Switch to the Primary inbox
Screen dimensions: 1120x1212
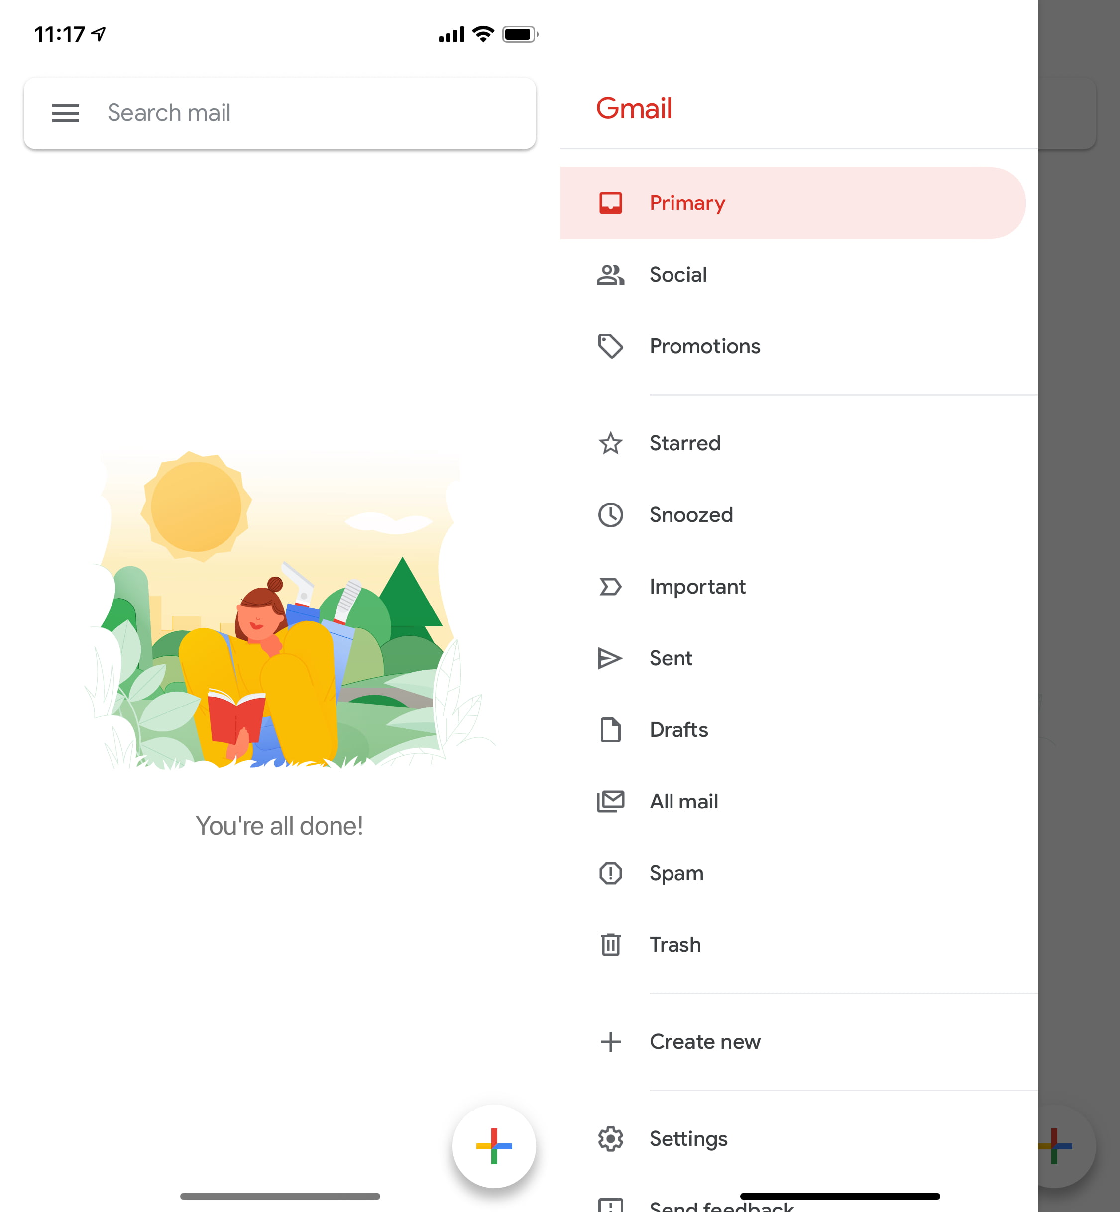(x=687, y=203)
